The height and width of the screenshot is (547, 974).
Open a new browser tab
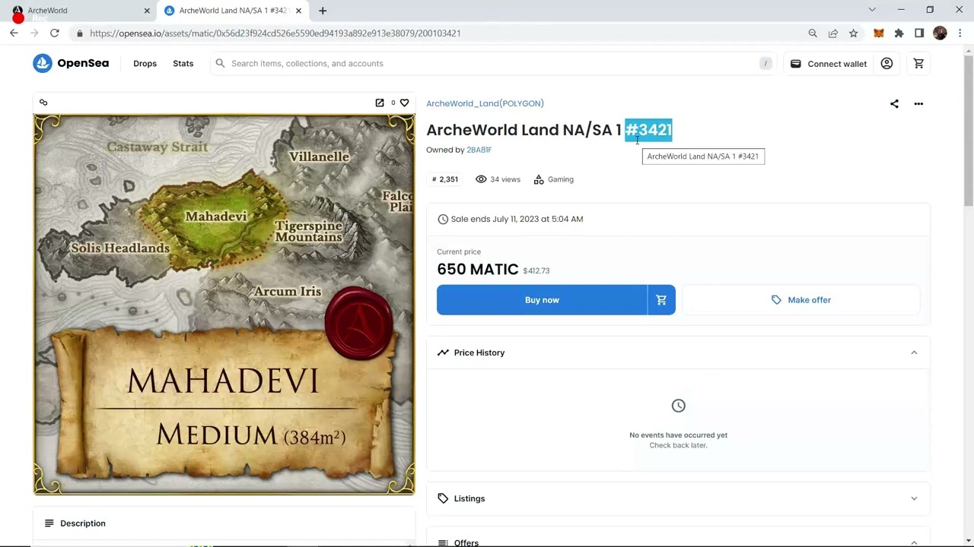[x=323, y=11]
